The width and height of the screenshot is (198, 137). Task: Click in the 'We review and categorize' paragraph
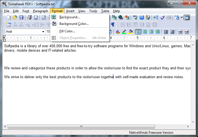point(97,68)
